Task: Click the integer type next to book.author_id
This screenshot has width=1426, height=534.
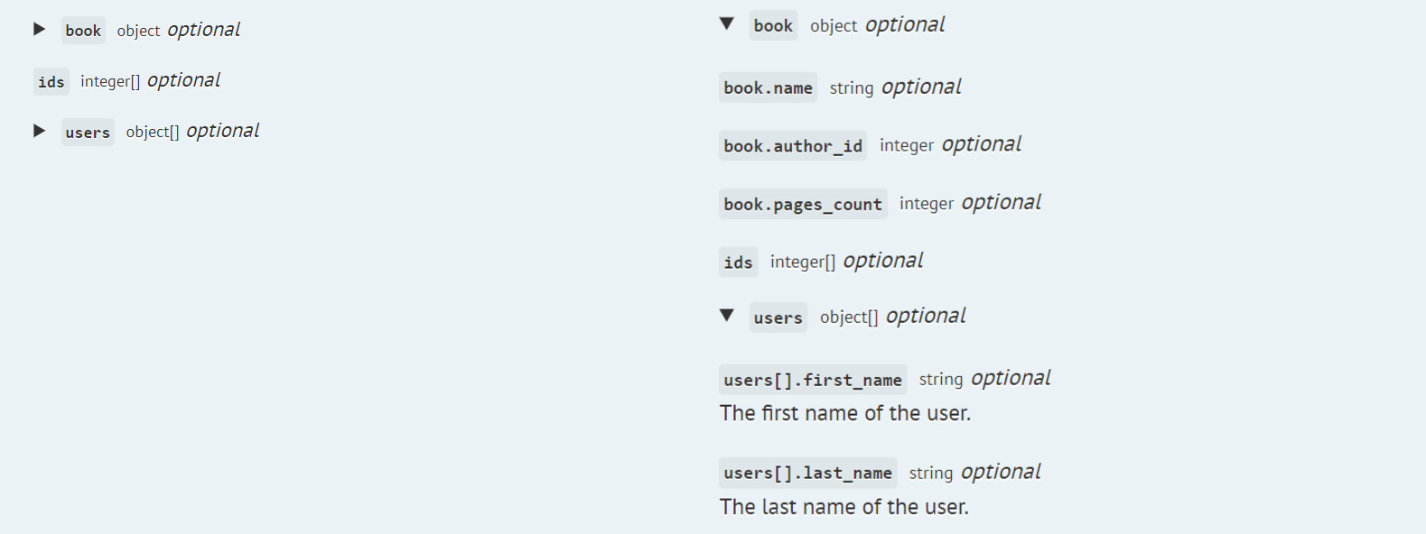Action: tap(907, 146)
